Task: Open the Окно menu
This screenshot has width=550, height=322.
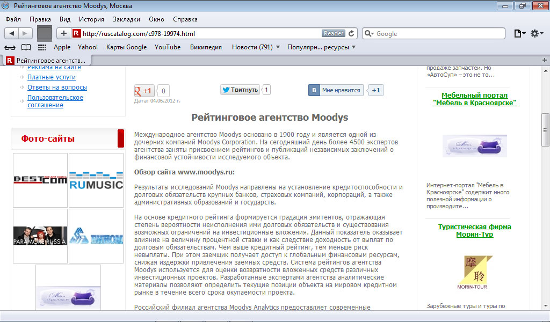Action: click(x=156, y=19)
